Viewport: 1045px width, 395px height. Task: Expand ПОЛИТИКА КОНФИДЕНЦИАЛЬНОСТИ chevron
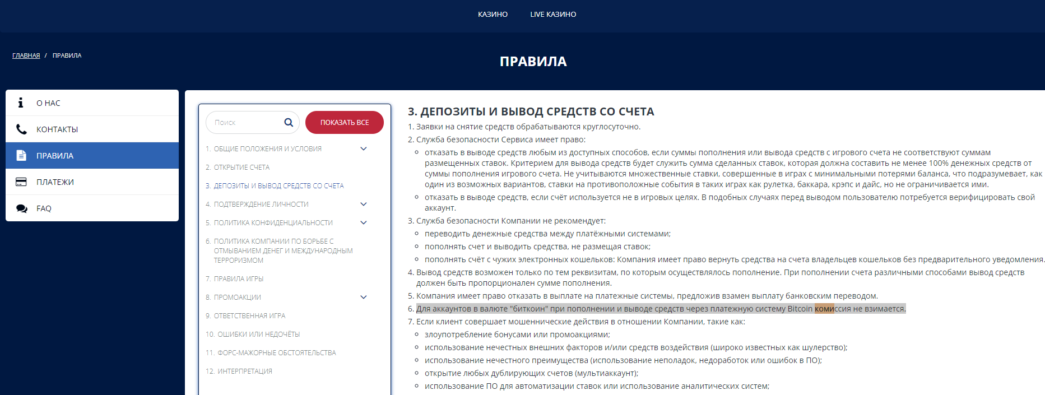363,222
